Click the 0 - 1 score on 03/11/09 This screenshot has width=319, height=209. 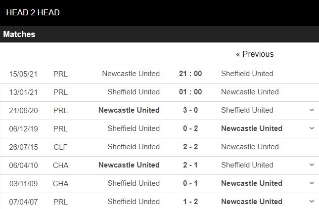point(190,183)
